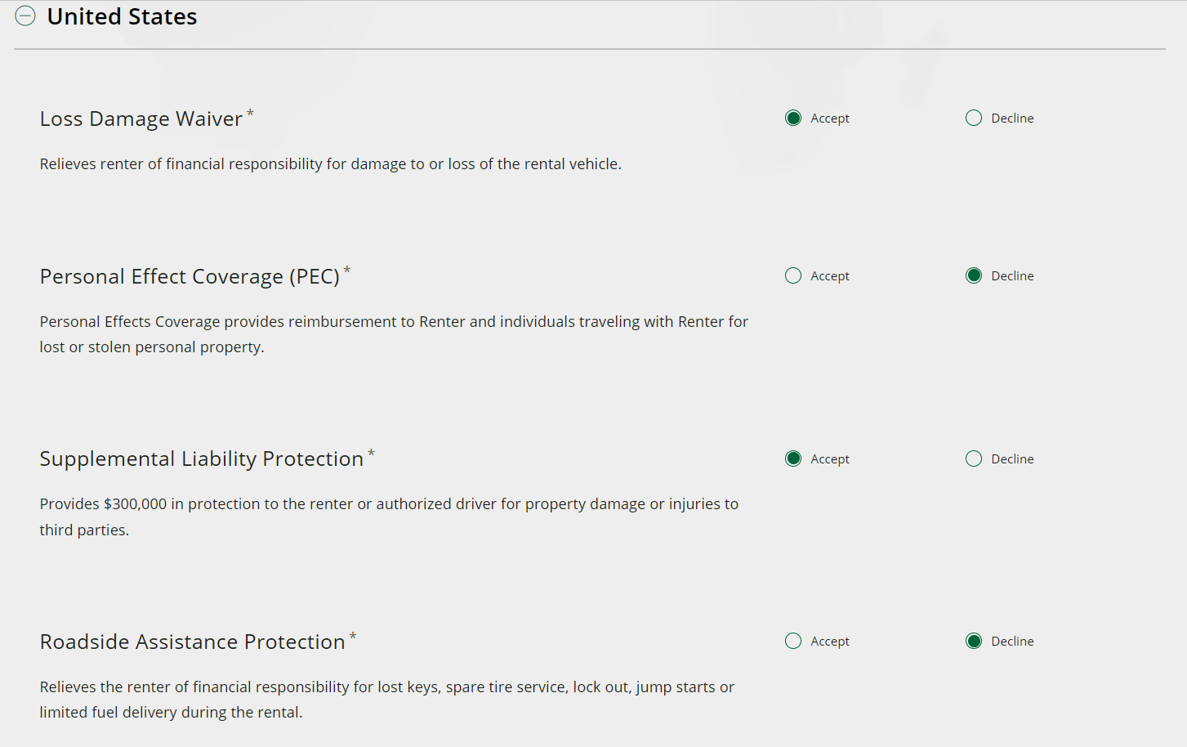Choose Decline radio for Personal Effect Coverage
Viewport: 1187px width, 747px height.
[974, 276]
